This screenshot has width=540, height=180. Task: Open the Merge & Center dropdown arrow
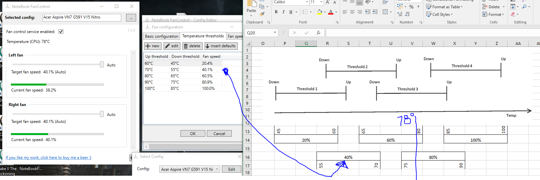pos(390,12)
